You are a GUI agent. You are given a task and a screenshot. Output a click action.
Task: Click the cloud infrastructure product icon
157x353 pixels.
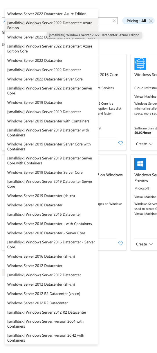pyautogui.click(x=140, y=64)
